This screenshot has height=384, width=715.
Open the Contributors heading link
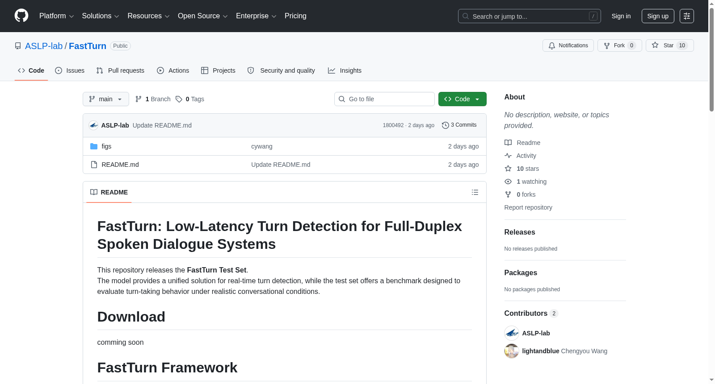click(x=531, y=313)
